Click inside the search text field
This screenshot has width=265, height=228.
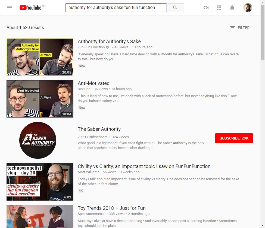click(x=116, y=8)
